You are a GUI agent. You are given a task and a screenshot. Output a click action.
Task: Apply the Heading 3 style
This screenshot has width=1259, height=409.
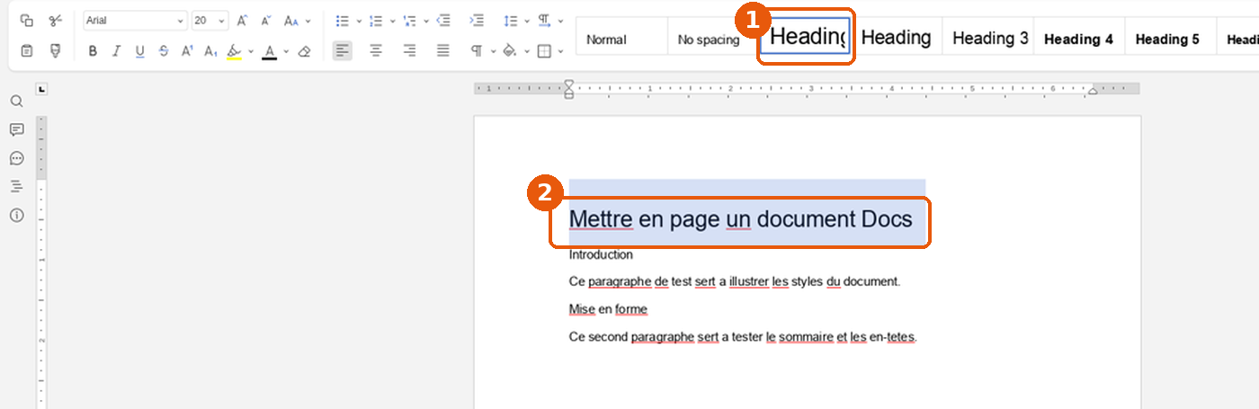[989, 38]
